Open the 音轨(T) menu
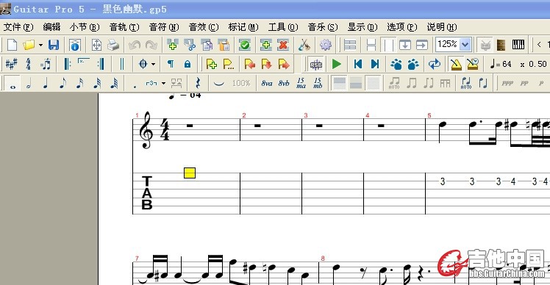Viewport: 550px width, 285px height. (x=124, y=27)
